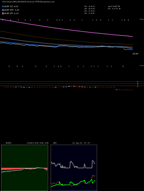
Task: Open the dark blue ADX indicator chart
Action: (x=74, y=168)
